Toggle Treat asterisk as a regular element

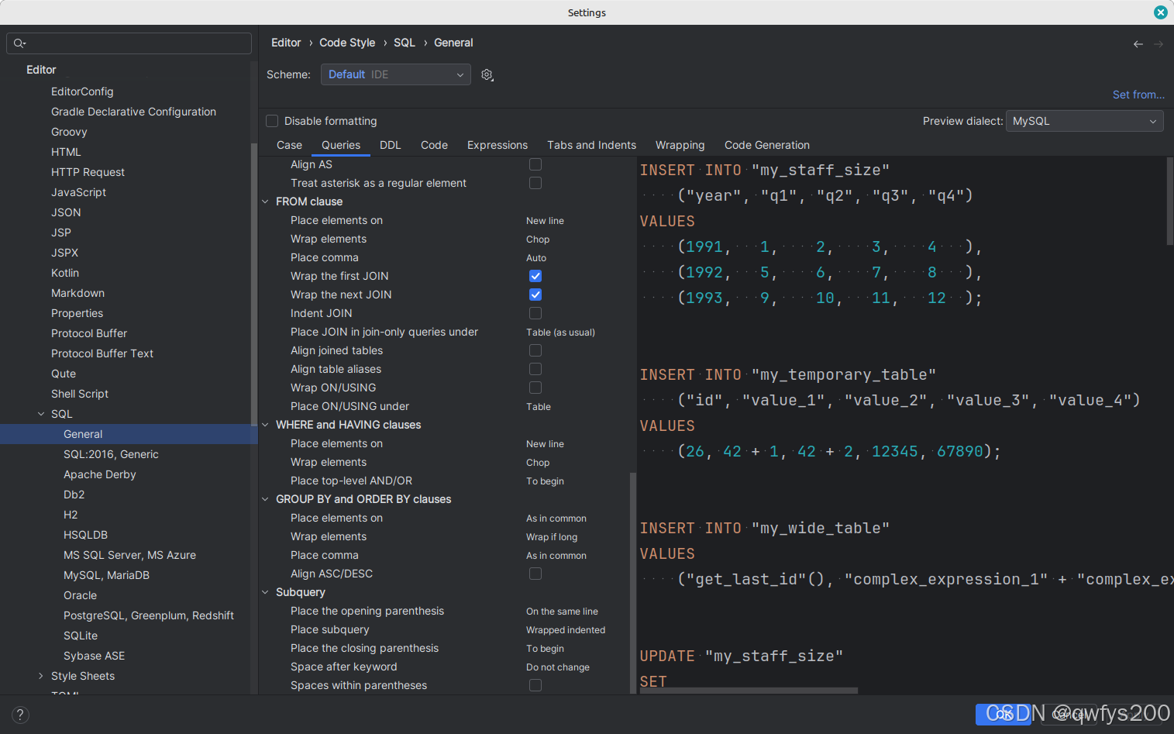coord(535,183)
